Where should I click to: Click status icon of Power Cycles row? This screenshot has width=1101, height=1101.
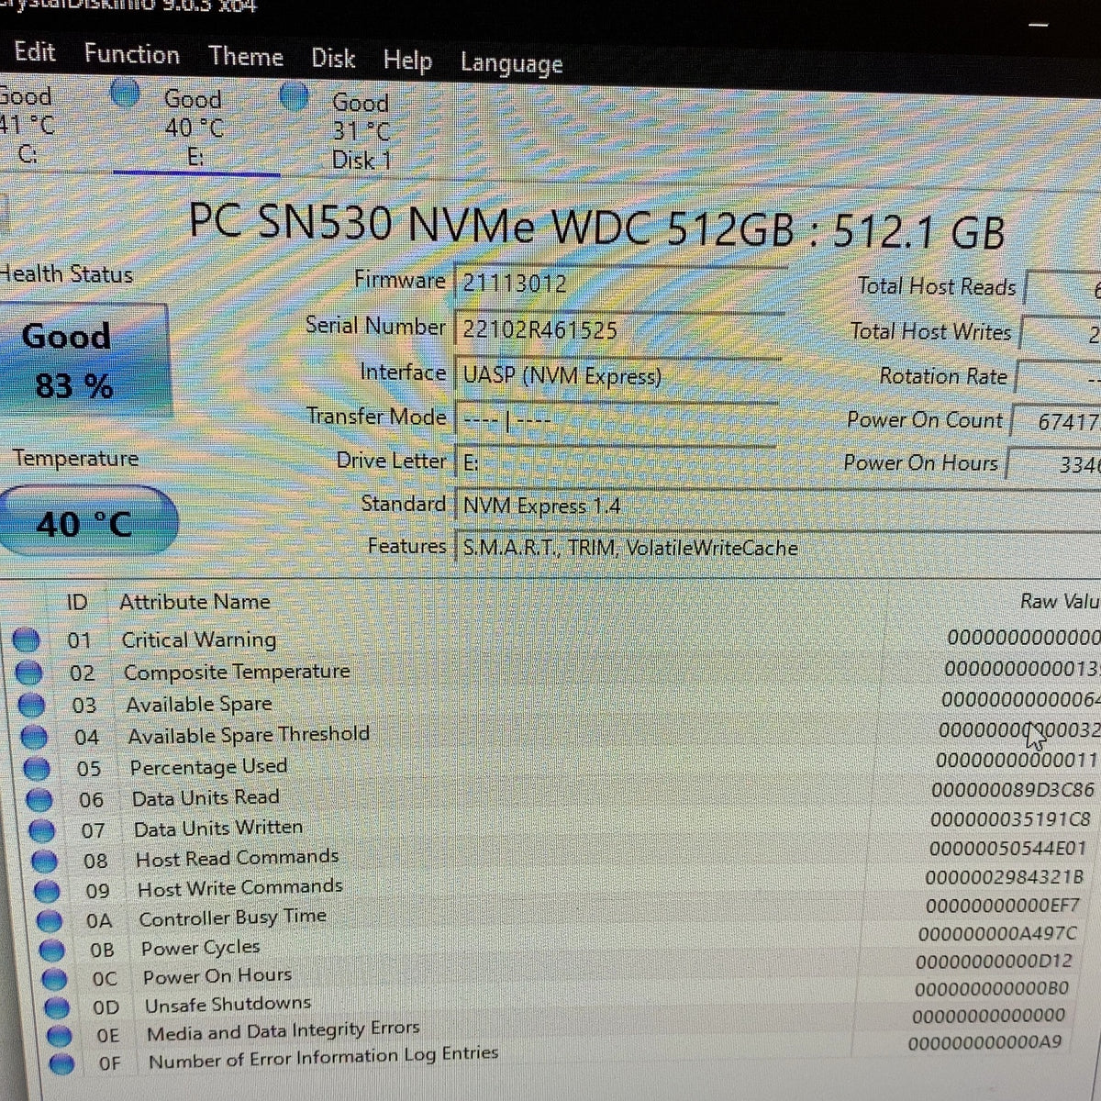tap(53, 950)
